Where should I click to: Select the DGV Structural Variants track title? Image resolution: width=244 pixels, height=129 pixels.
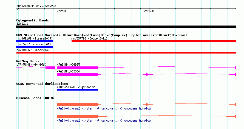coord(102,35)
